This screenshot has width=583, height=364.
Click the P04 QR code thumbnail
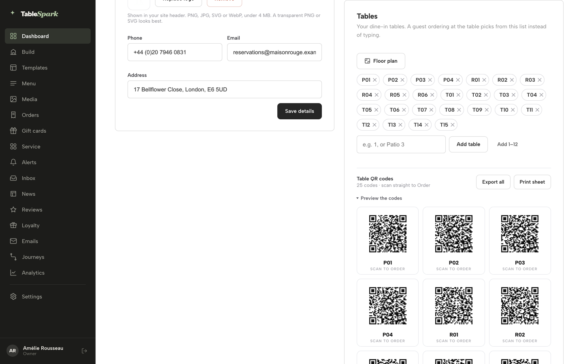coord(387,306)
